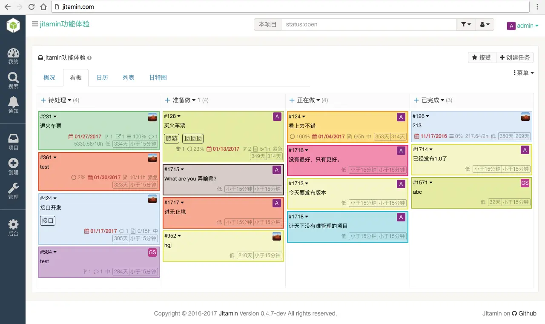
Task: Open task titled 让天下没有难管理的项目
Action: [318, 226]
